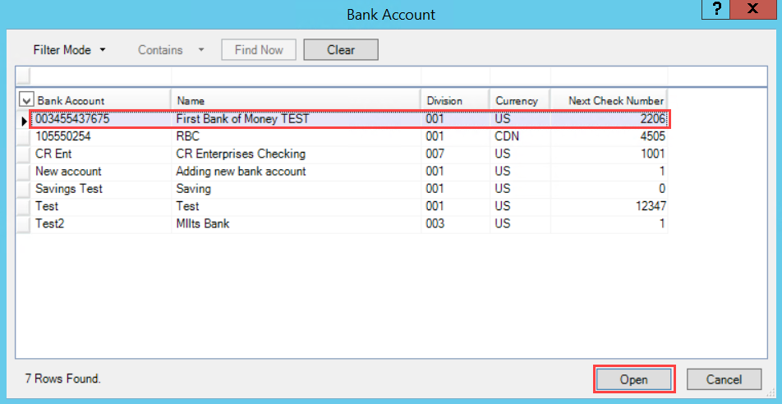The image size is (782, 404).
Task: Cancel the Bank Account dialog
Action: [x=724, y=379]
